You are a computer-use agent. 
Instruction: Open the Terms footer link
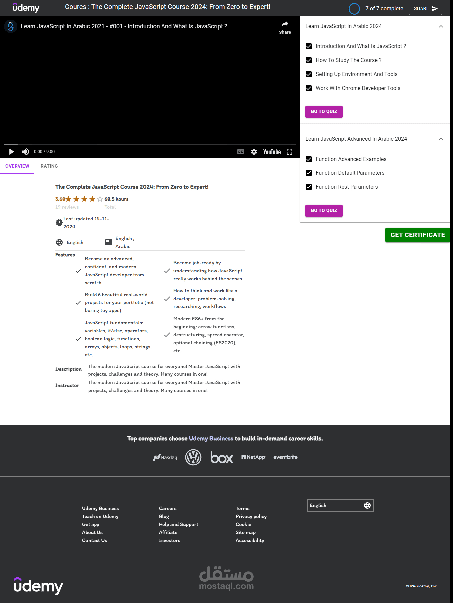[243, 508]
